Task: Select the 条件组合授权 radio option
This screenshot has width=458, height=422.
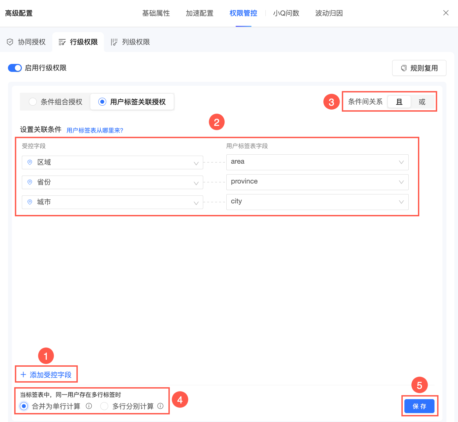Action: 33,102
